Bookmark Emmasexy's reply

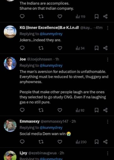(97, 142)
